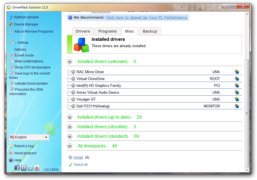Viewport: 257px width, 180px height.
Task: Collapse the Installed drivers (unknown) section
Action: click(69, 61)
